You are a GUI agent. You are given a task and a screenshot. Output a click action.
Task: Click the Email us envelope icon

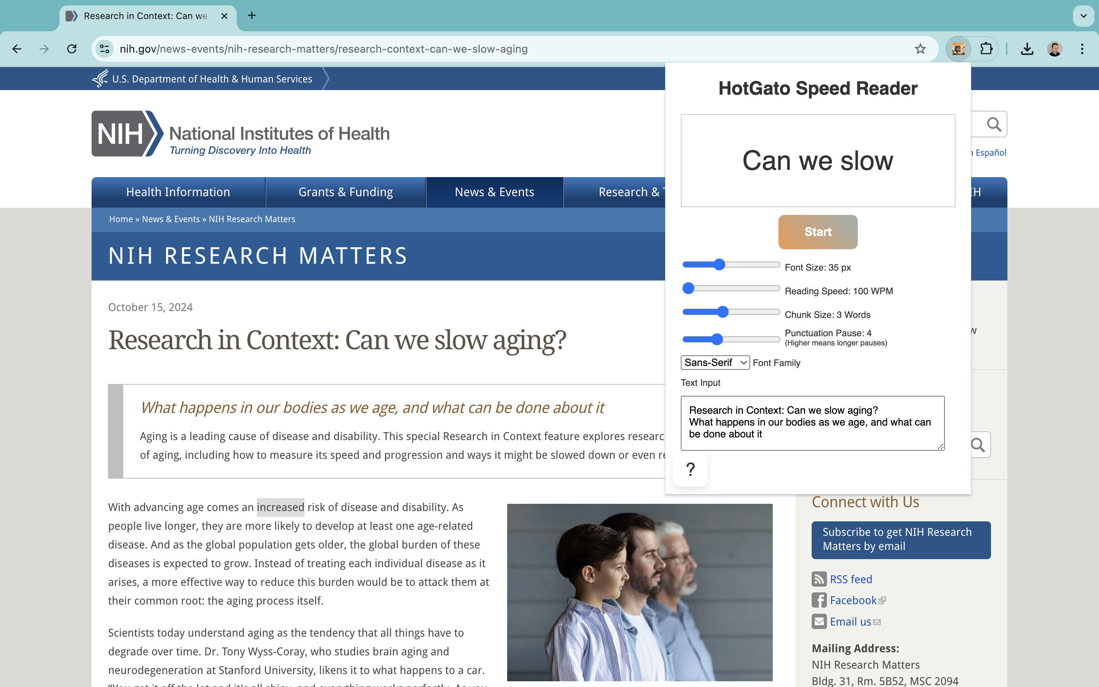(819, 621)
